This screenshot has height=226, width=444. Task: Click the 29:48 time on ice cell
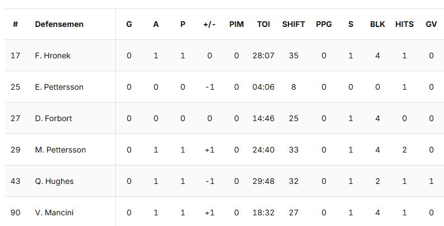tap(263, 181)
